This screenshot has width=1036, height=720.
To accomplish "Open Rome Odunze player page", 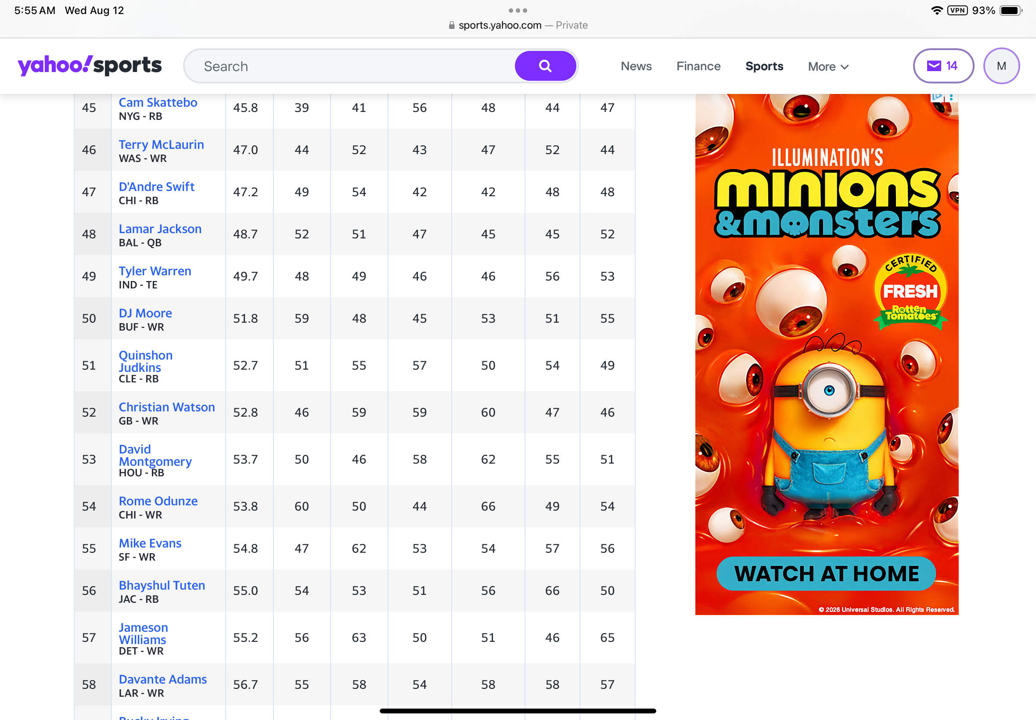I will pos(158,501).
